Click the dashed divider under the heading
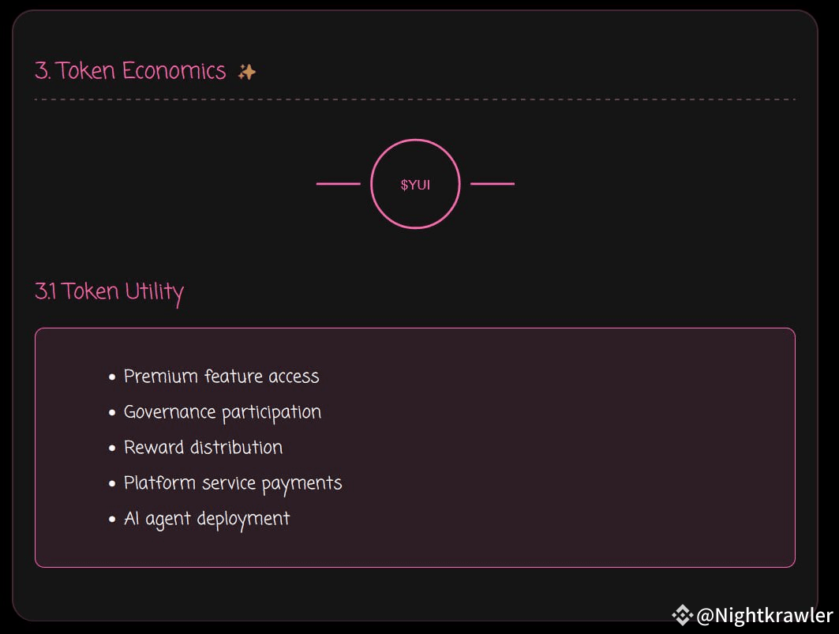This screenshot has width=839, height=634. [x=414, y=99]
